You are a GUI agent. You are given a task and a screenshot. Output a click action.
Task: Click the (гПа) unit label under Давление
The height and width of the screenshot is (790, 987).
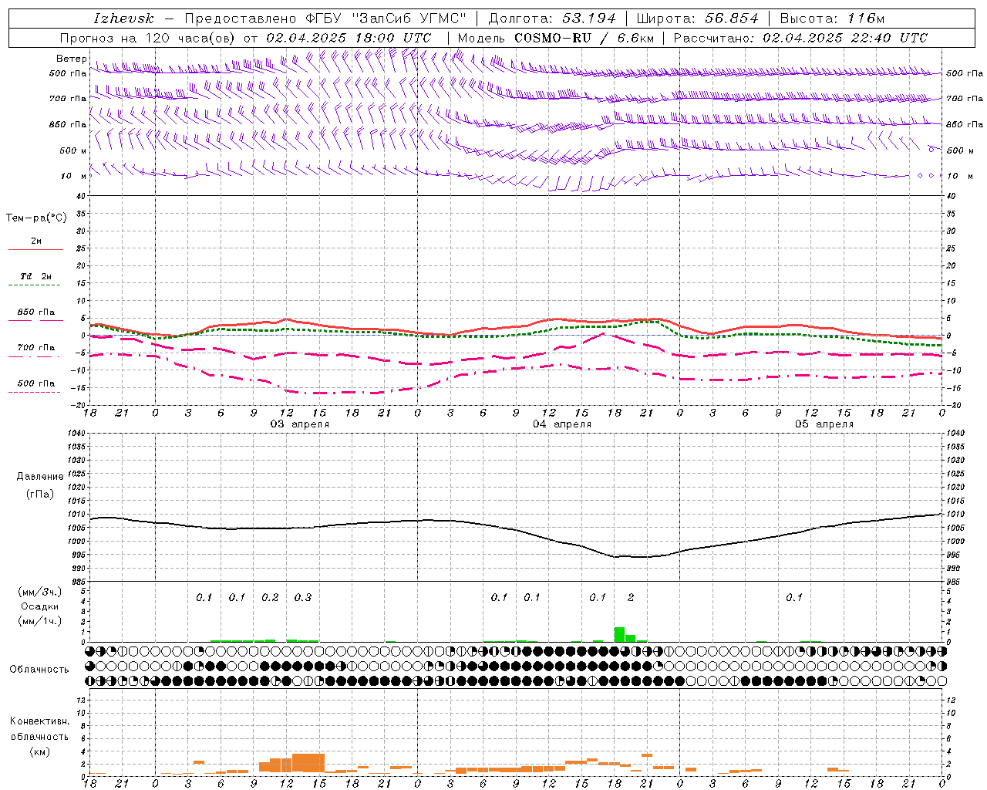(40, 495)
